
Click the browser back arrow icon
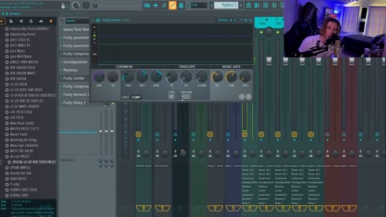point(2,21)
